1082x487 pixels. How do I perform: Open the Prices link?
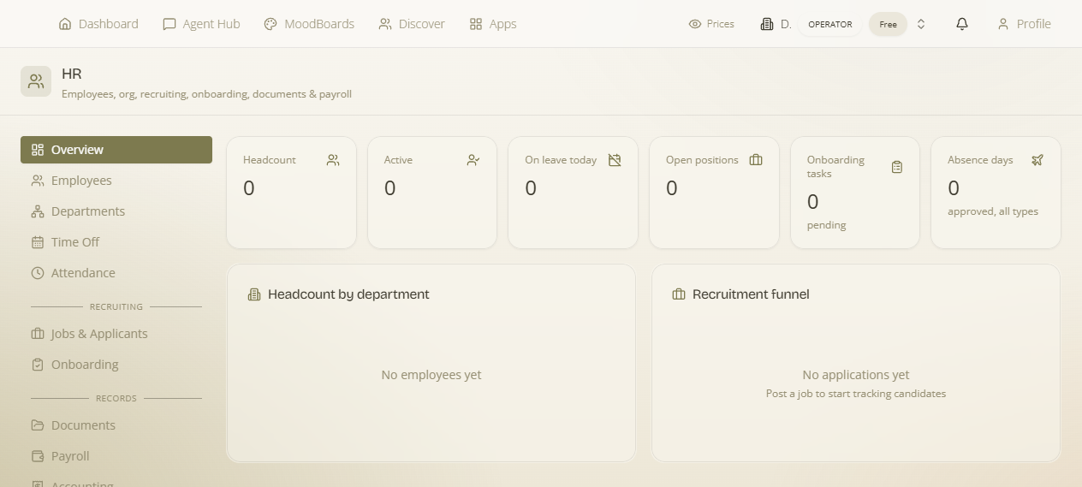[711, 24]
